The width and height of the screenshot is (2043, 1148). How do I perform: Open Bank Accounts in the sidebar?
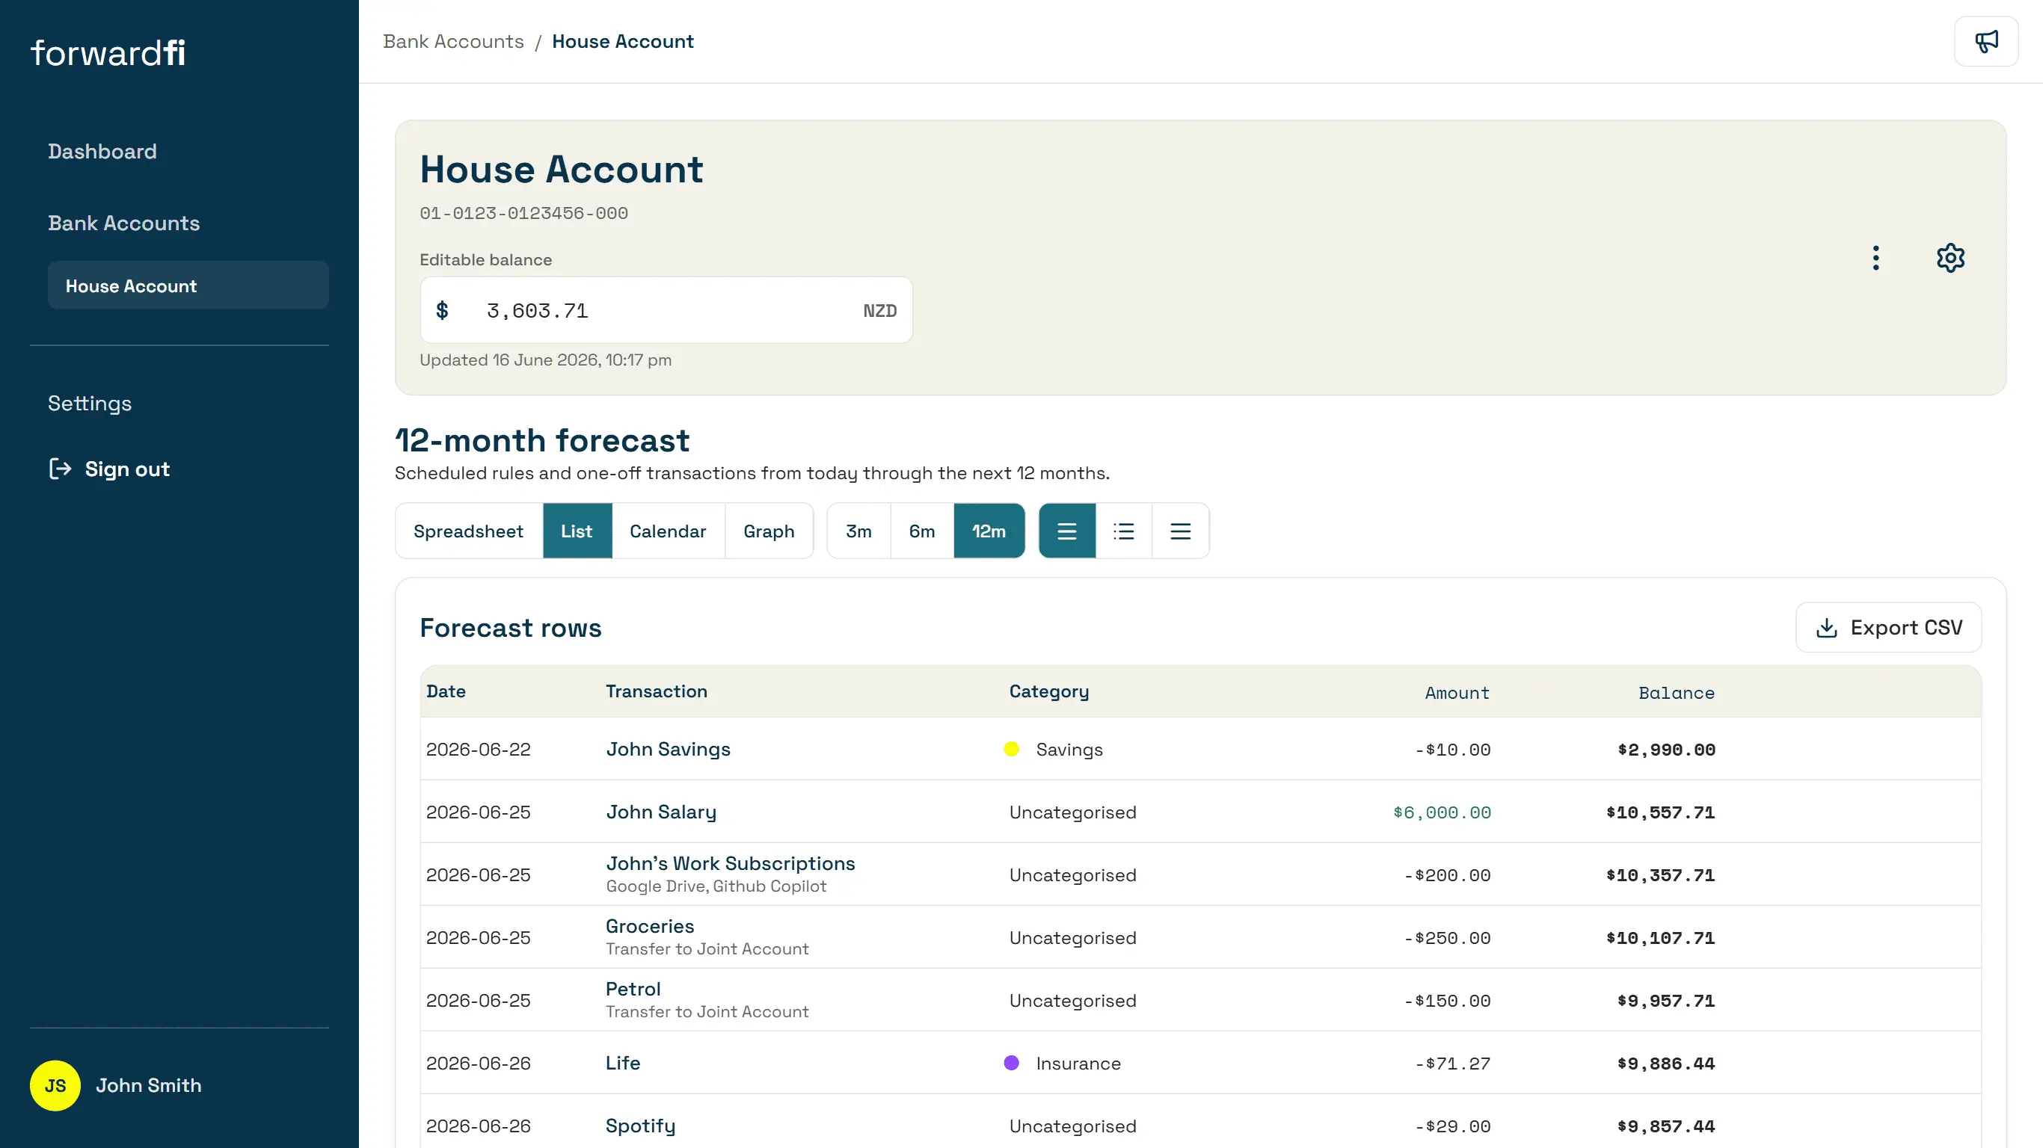123,223
